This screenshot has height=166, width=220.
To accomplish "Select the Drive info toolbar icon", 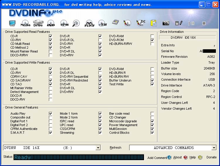I will pyautogui.click(x=38, y=23).
